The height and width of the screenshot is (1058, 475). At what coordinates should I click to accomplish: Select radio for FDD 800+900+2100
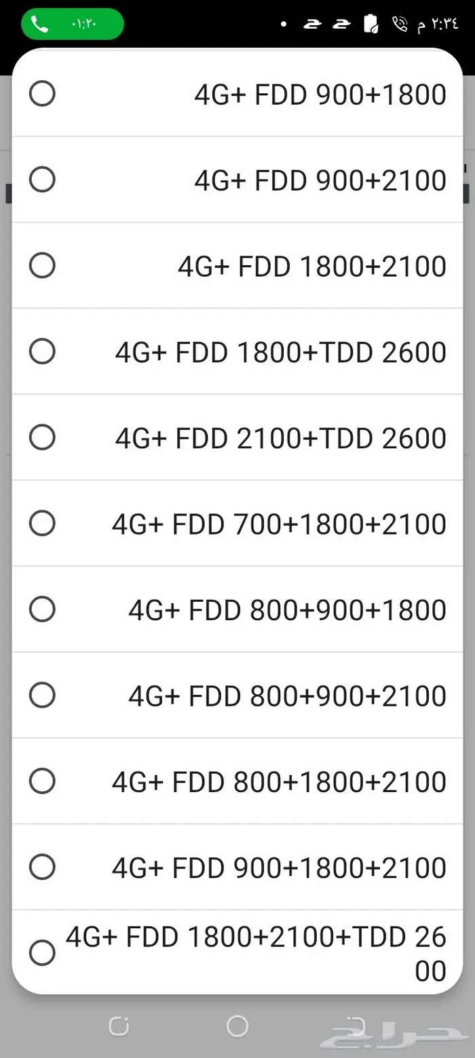(42, 695)
